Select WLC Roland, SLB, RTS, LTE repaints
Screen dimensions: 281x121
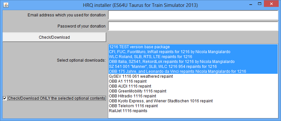(193, 57)
